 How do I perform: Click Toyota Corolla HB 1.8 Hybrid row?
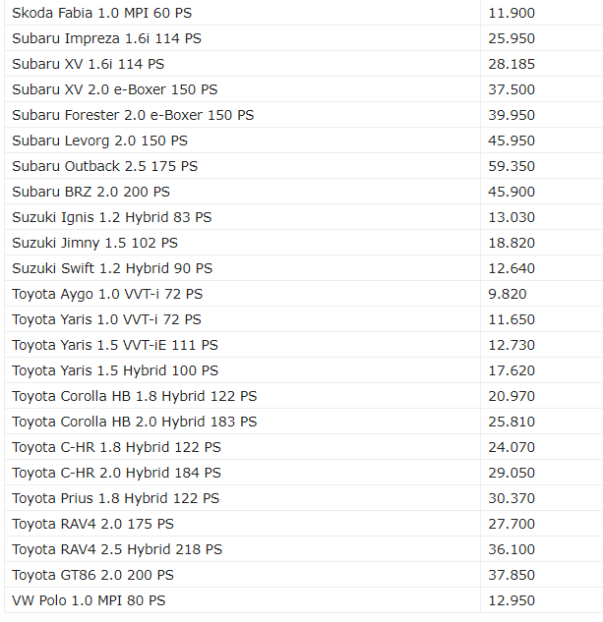(304, 396)
